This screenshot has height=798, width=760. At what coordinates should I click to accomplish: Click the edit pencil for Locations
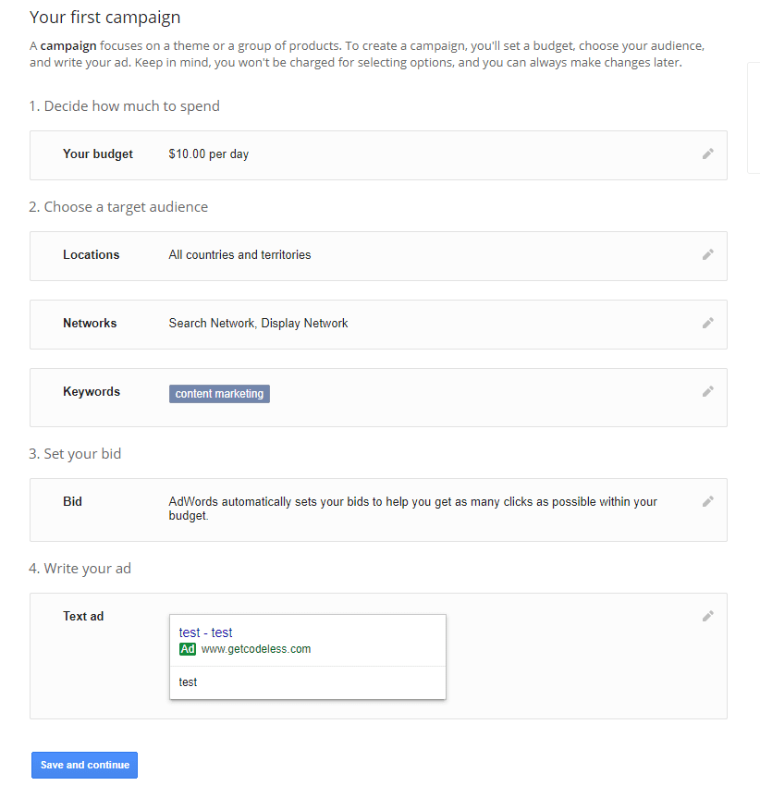point(707,254)
